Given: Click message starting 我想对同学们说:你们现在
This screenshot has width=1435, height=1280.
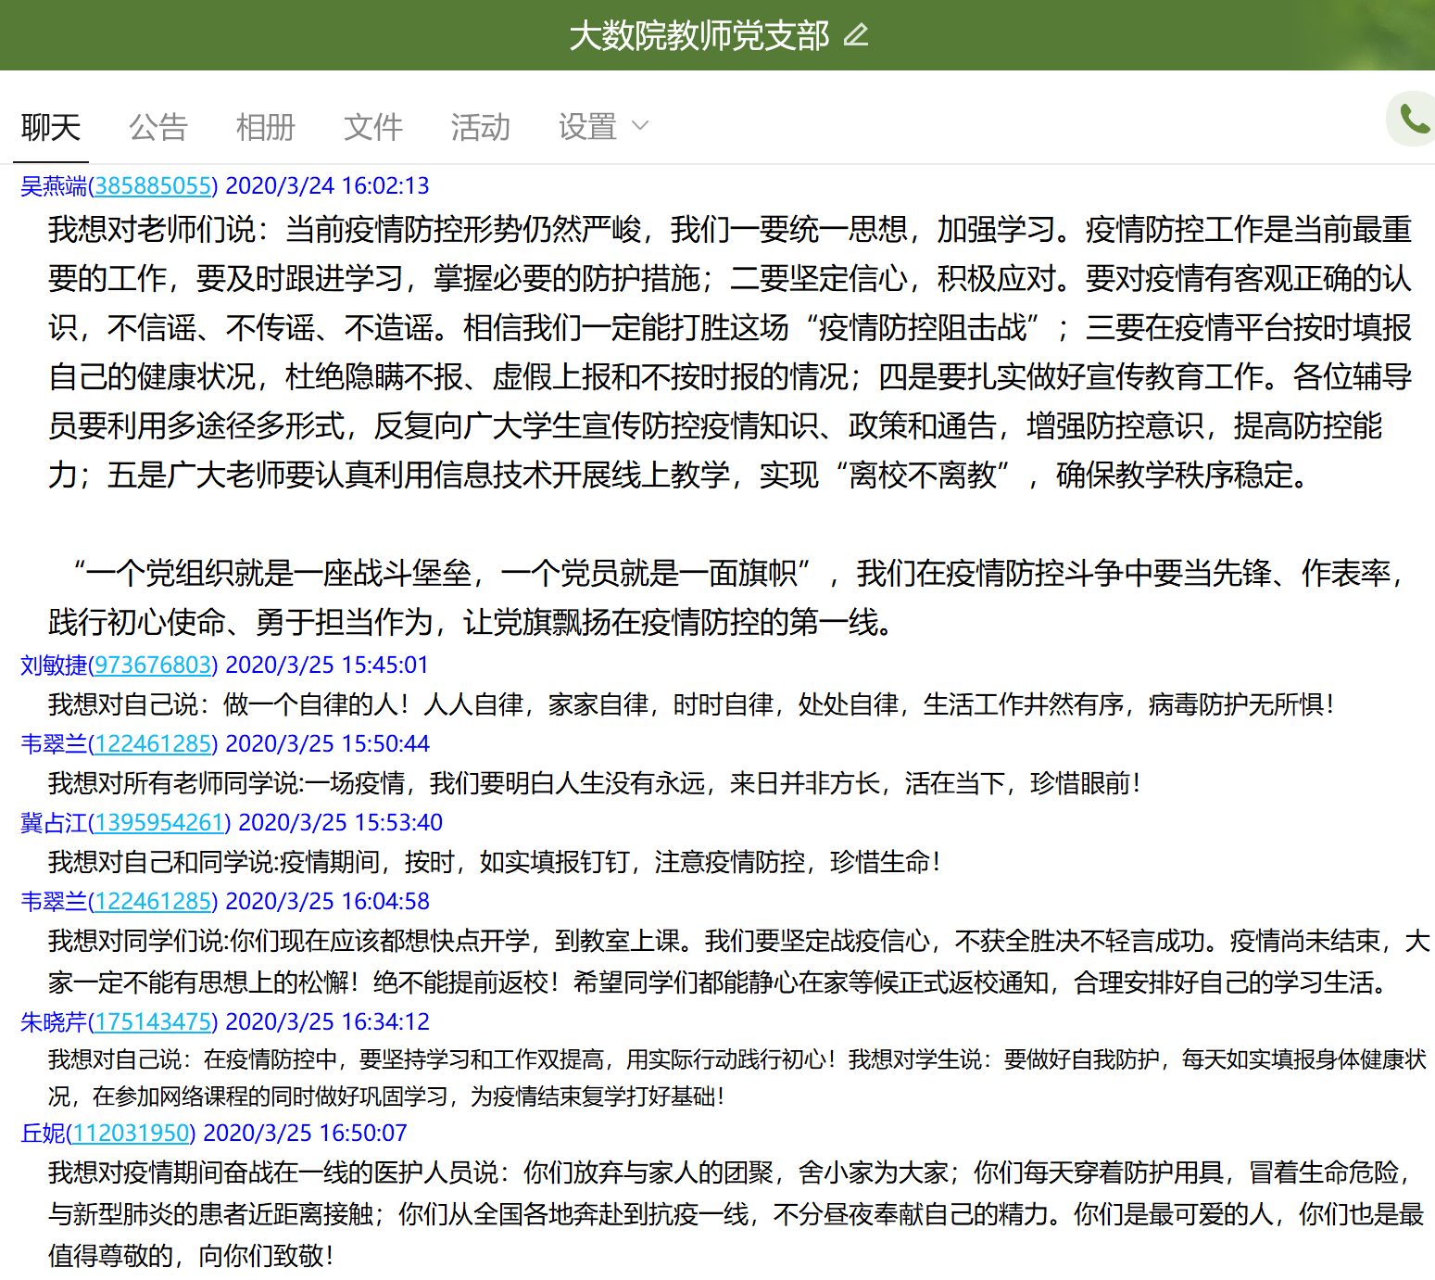Looking at the screenshot, I should [x=739, y=961].
